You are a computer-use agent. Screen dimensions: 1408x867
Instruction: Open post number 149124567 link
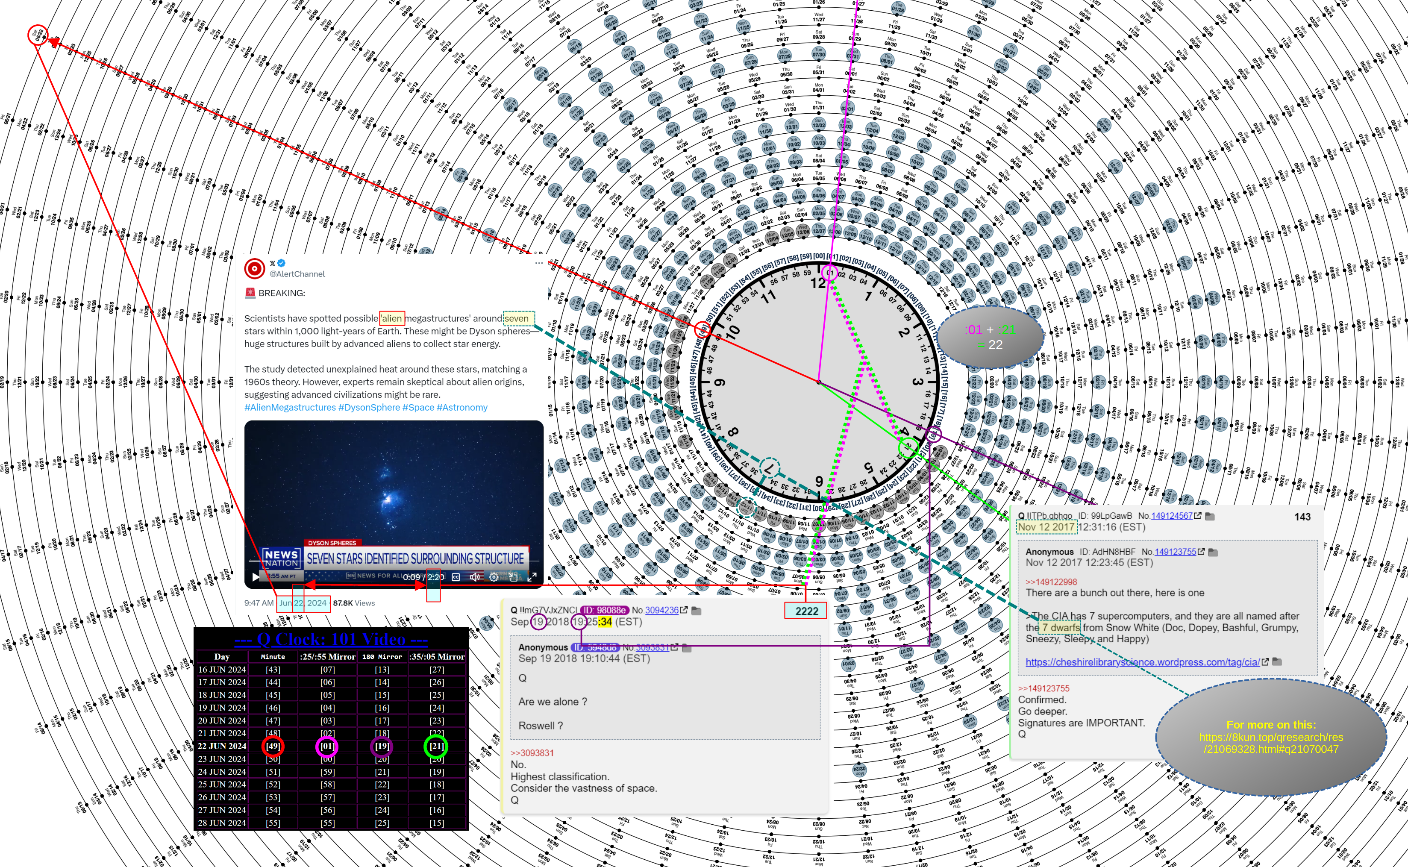click(1172, 516)
